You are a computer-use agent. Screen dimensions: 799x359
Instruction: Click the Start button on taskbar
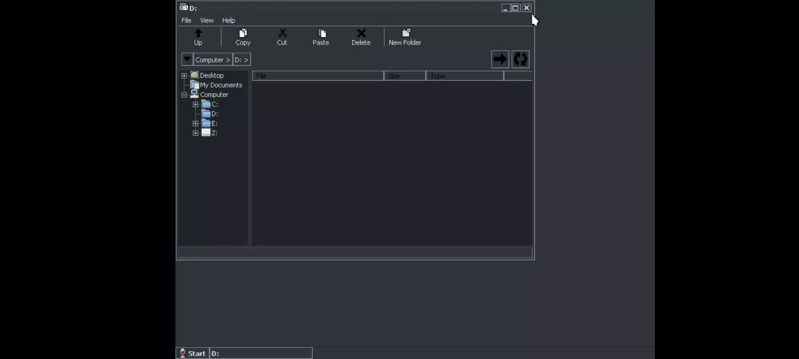click(x=192, y=353)
